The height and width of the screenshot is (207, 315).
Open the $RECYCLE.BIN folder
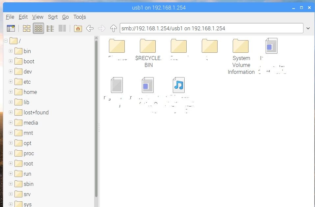click(x=148, y=46)
